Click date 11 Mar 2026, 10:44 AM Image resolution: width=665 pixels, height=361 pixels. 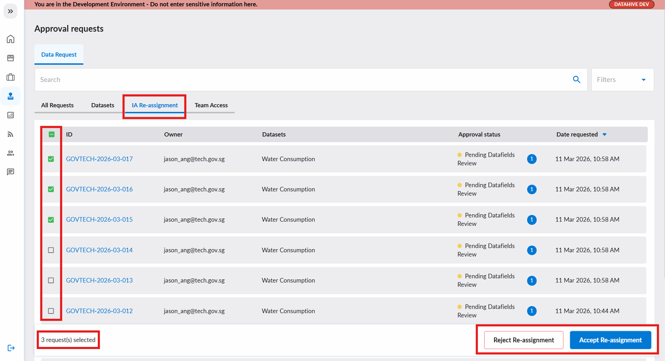click(587, 311)
